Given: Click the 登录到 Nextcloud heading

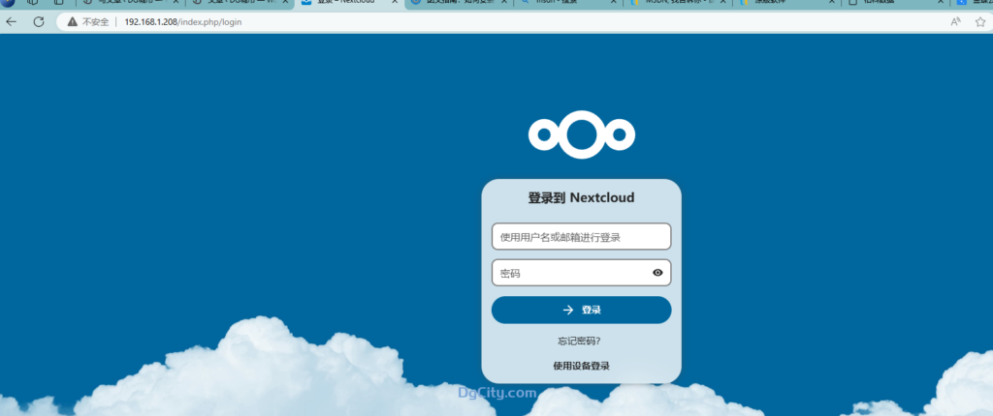Looking at the screenshot, I should click(582, 198).
